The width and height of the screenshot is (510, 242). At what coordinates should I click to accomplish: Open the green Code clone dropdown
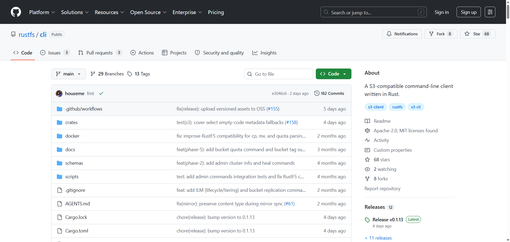tap(333, 74)
